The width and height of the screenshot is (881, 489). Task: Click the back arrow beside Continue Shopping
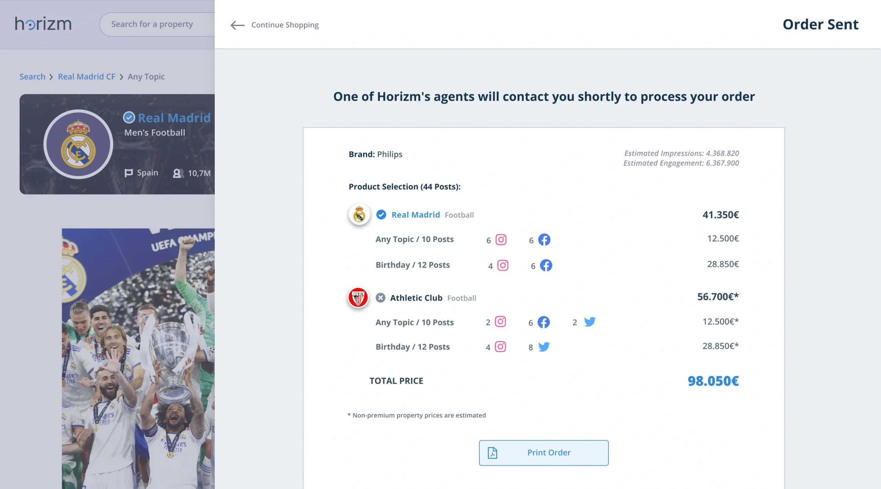click(x=237, y=25)
